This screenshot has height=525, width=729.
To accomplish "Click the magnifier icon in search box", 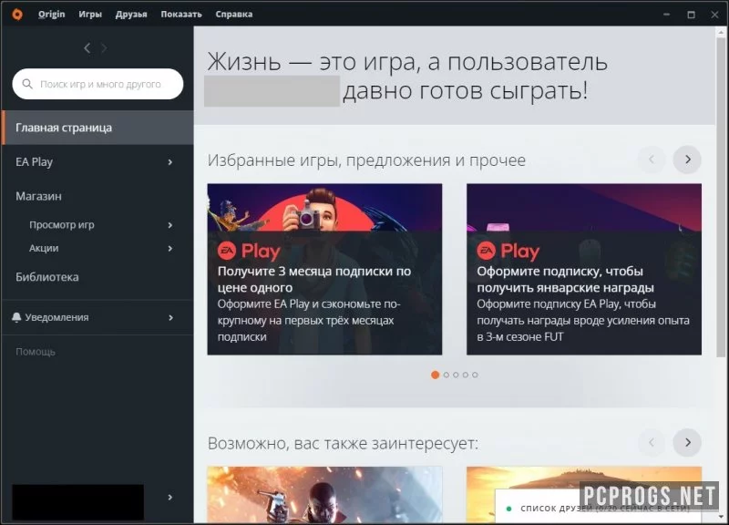I will (27, 84).
